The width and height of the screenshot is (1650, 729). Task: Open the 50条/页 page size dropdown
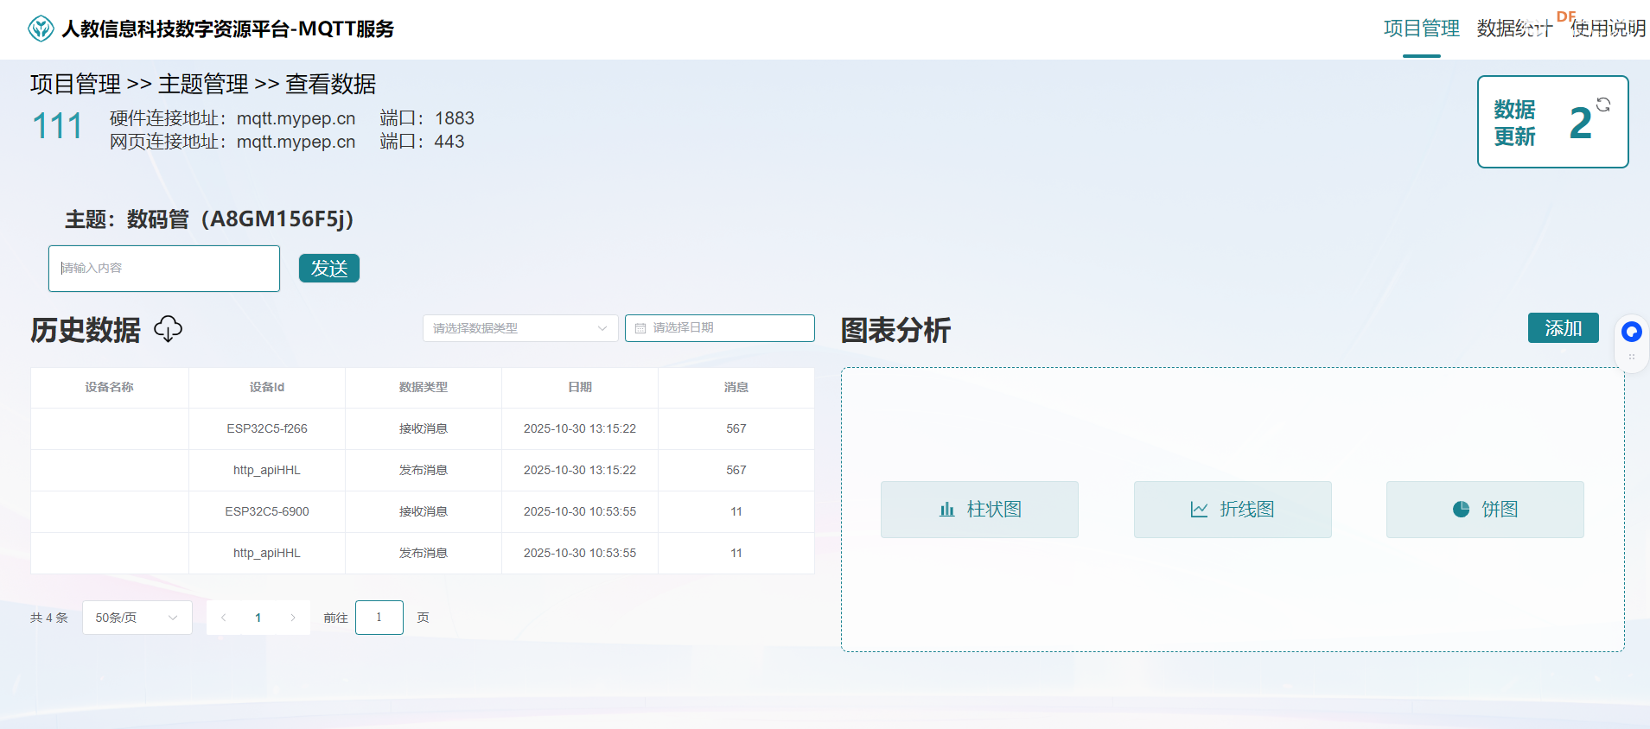pyautogui.click(x=137, y=618)
